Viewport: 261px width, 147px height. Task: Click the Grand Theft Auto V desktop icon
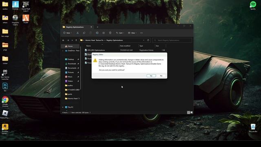26,7
